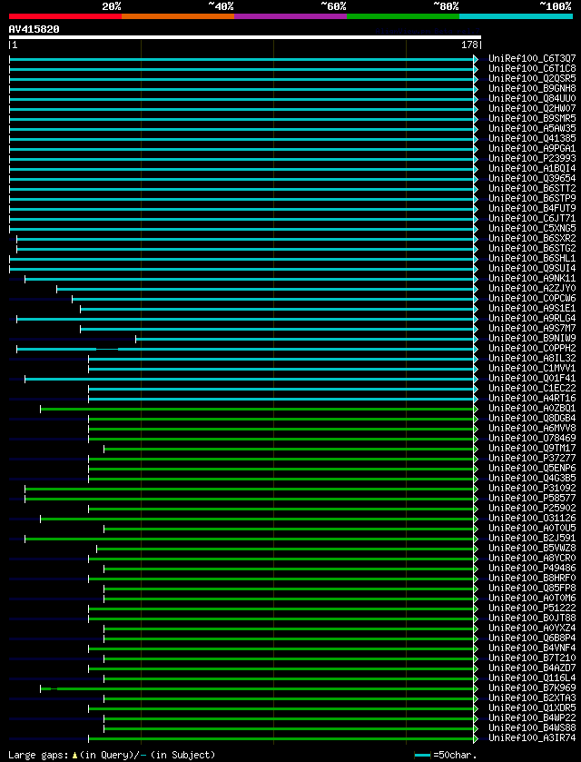Select the UniRef100_B6SXR2 label

click(532, 238)
